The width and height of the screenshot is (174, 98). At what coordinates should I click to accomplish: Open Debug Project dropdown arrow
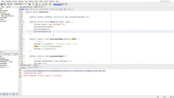pyautogui.click(x=48, y=4)
